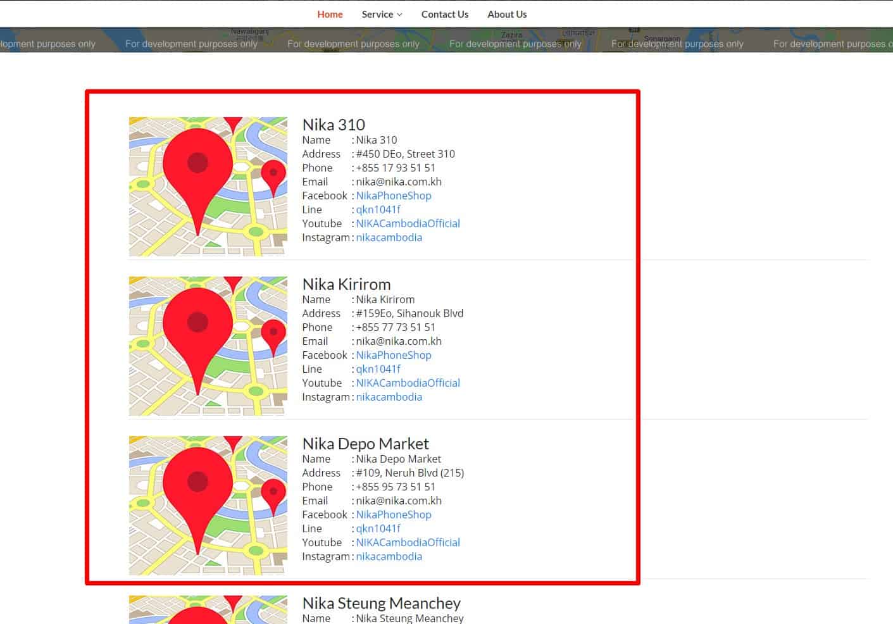Open NIKACambodiaOfficial Youtube link for Nika 310

click(408, 223)
